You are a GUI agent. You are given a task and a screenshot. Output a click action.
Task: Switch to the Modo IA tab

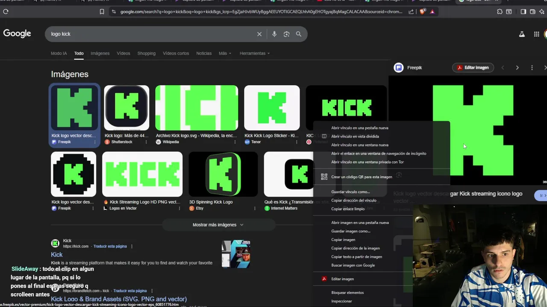point(59,53)
